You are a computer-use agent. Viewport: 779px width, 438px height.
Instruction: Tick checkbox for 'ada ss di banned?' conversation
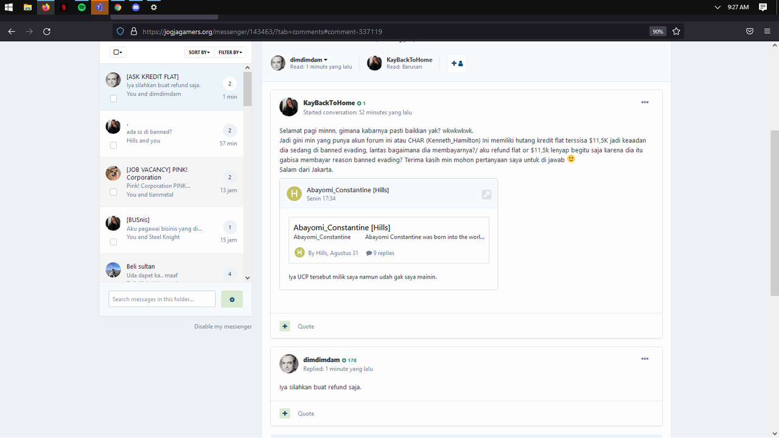coord(113,145)
